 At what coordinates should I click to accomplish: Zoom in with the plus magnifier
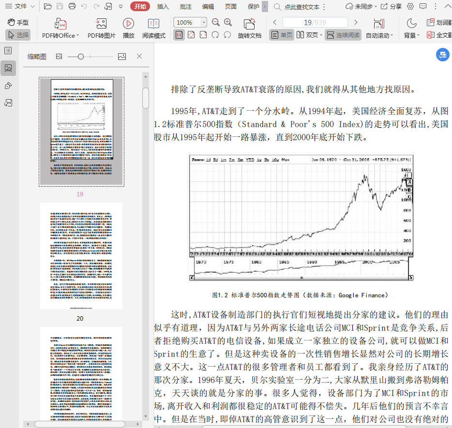tap(228, 22)
